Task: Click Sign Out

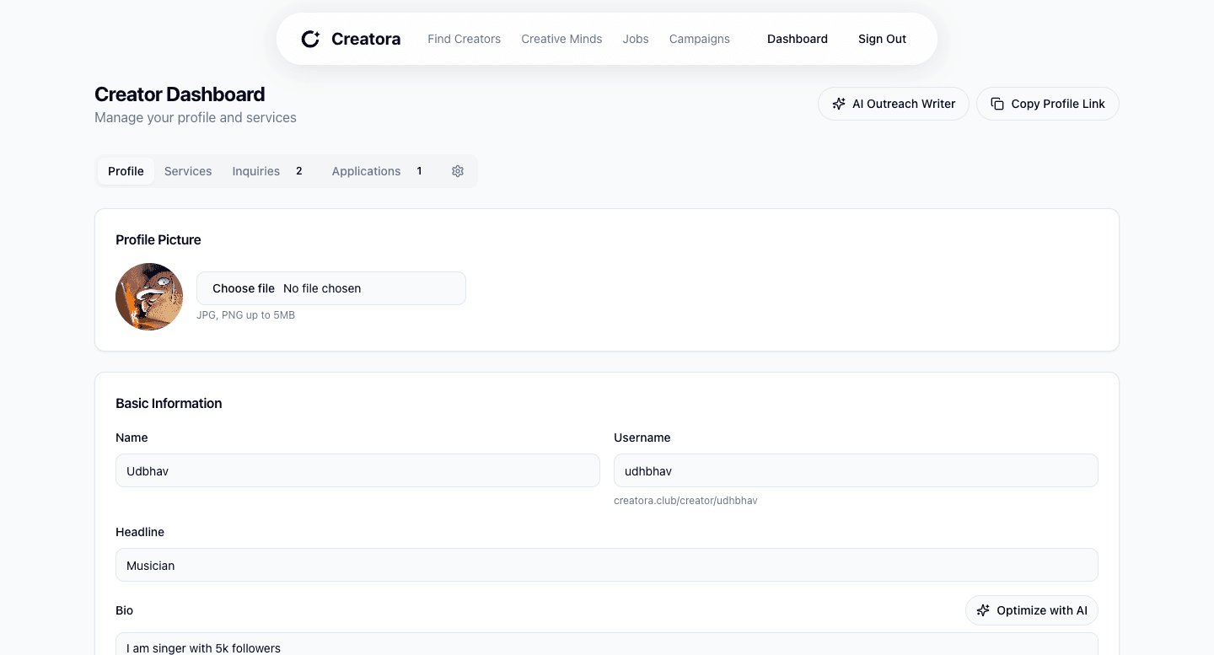Action: pyautogui.click(x=882, y=39)
